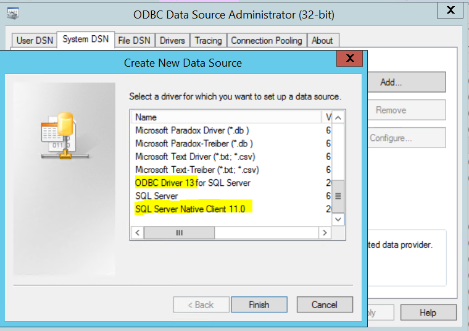469x331 pixels.
Task: Click the data source wizard database image
Action: point(65,136)
